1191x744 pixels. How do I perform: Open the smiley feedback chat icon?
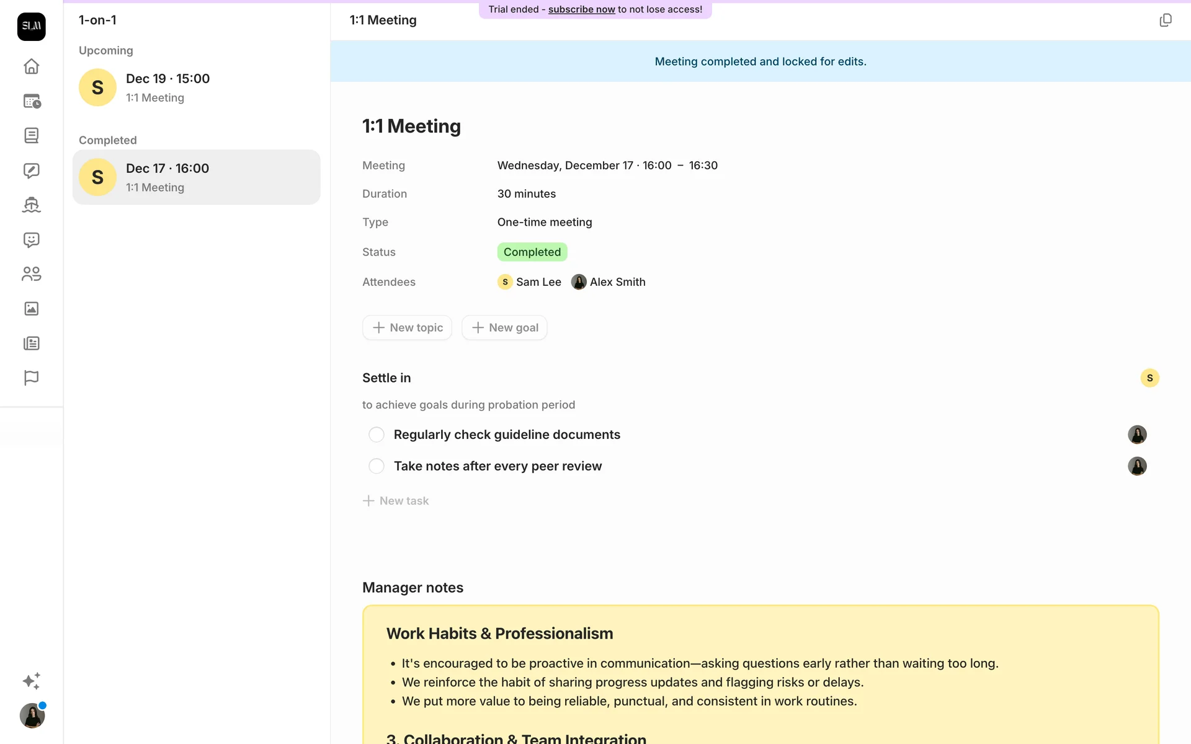(31, 240)
